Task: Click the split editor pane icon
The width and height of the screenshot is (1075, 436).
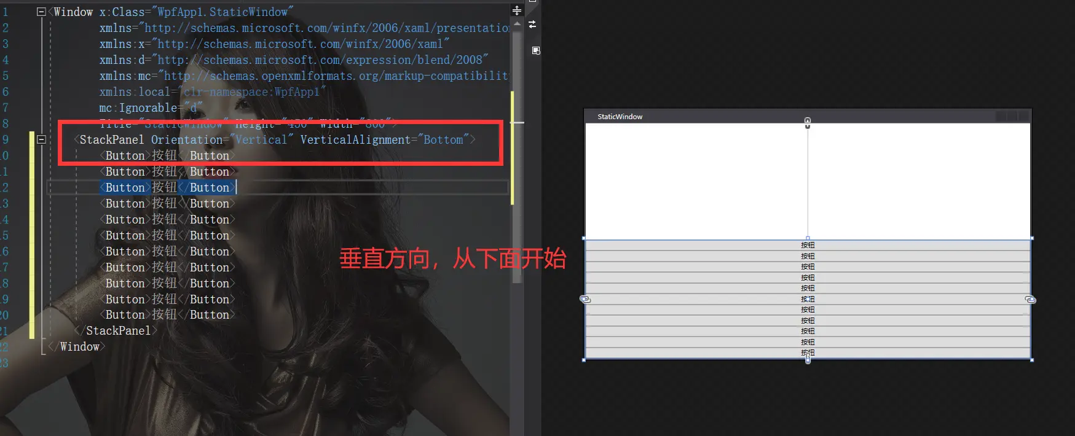Action: pos(517,10)
